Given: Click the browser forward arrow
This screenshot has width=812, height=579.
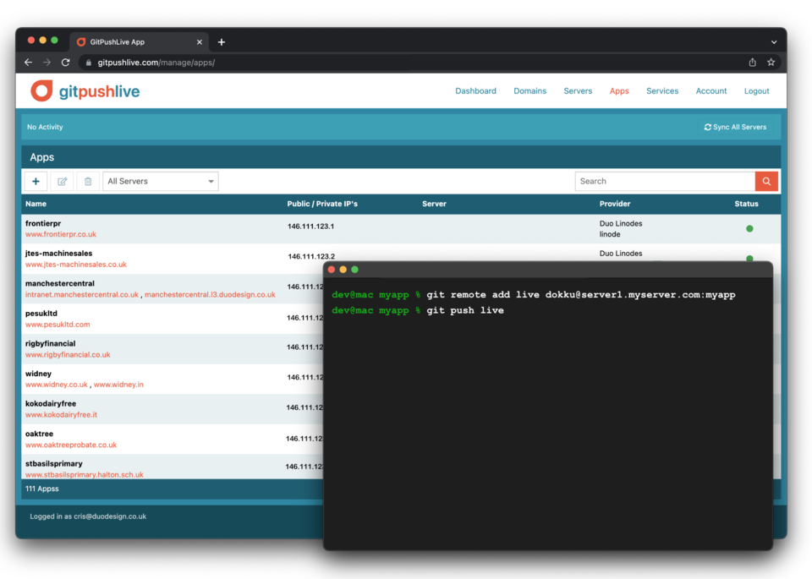Looking at the screenshot, I should click(x=47, y=62).
